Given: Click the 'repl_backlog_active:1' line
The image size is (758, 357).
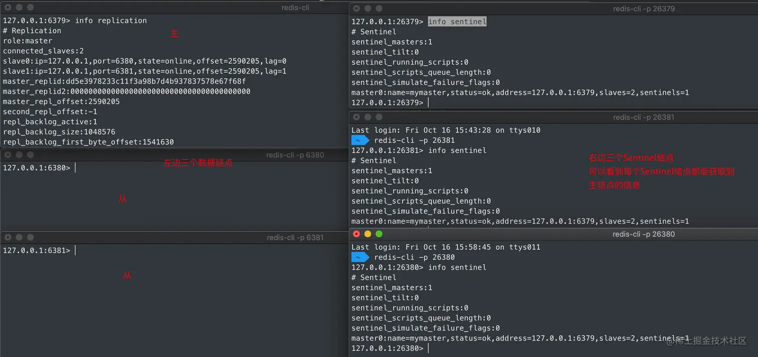Looking at the screenshot, I should coord(50,122).
